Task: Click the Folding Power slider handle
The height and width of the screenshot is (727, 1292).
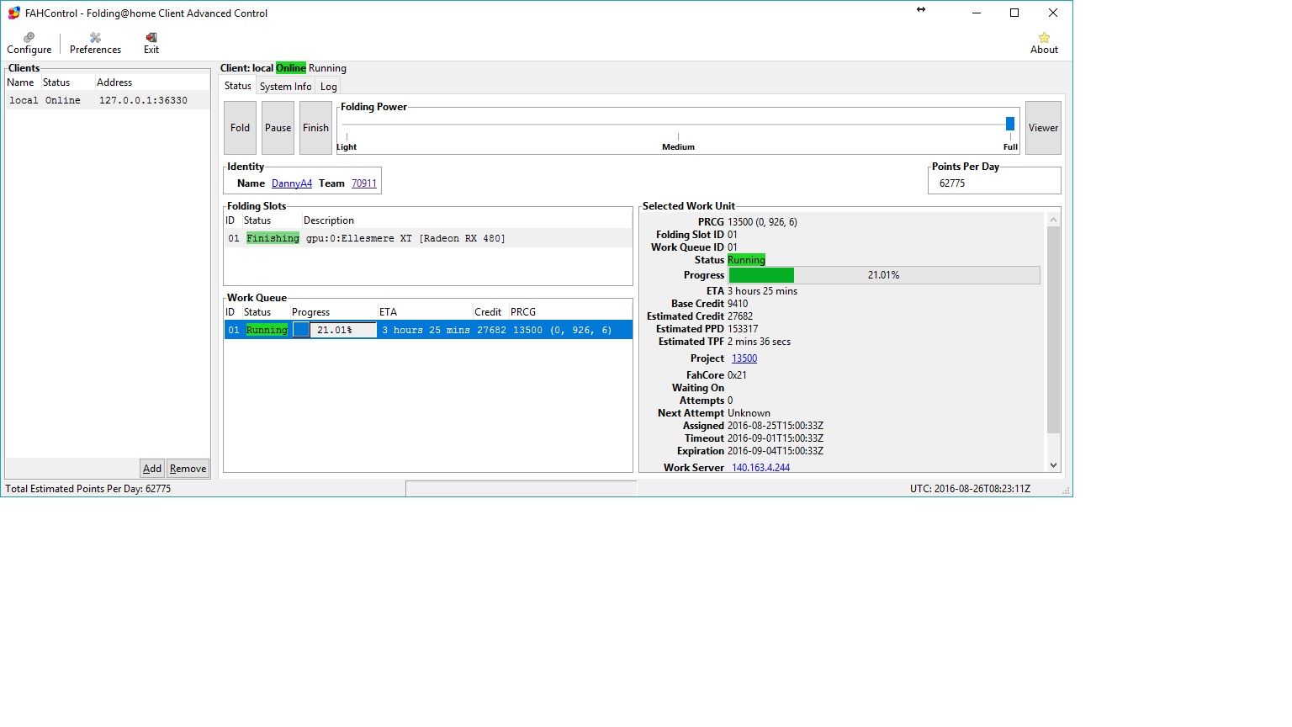Action: coord(1010,124)
